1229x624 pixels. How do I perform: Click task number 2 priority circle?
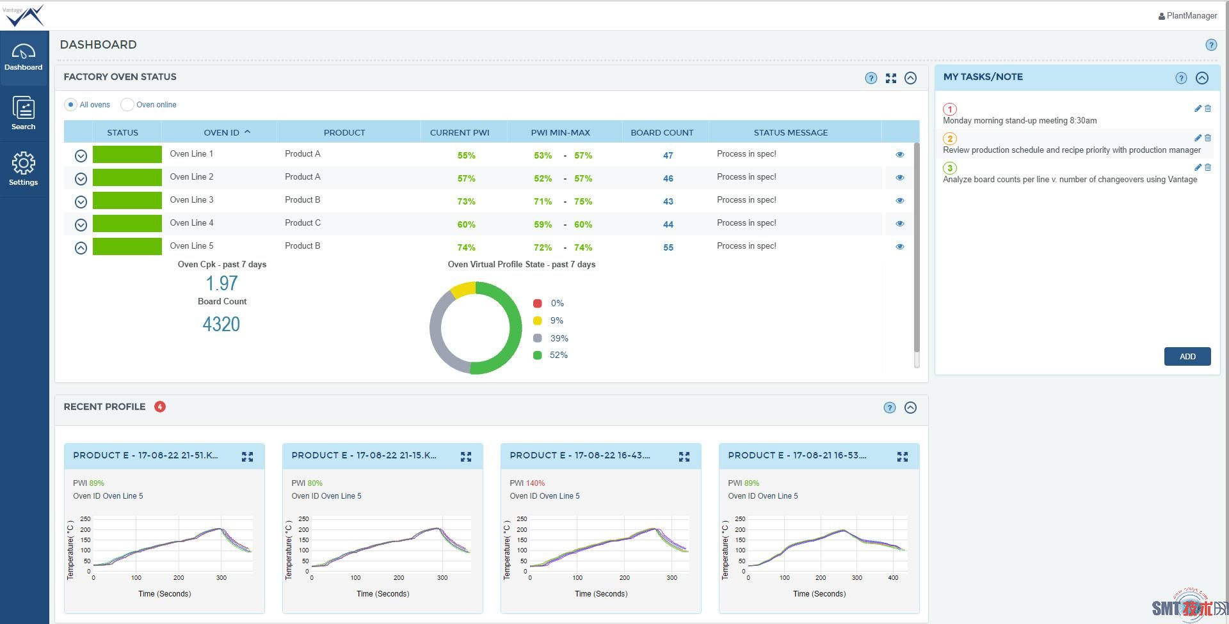click(x=950, y=139)
